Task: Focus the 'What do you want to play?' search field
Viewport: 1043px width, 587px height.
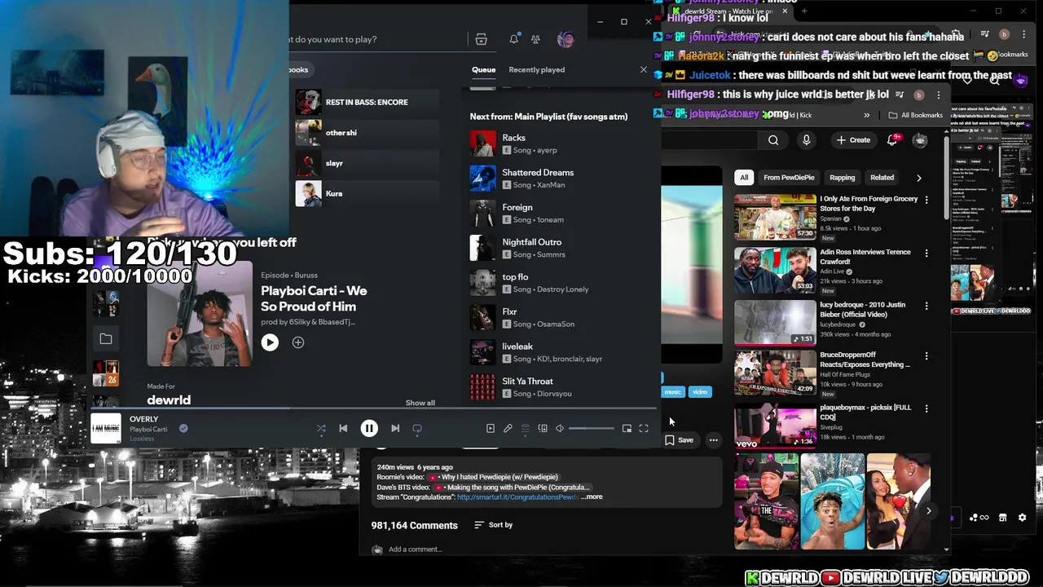Action: point(379,39)
